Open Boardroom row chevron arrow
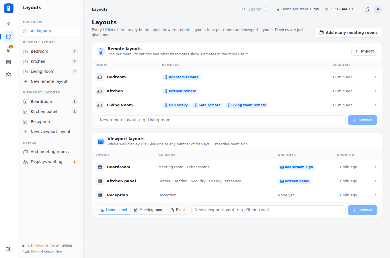 (376, 167)
